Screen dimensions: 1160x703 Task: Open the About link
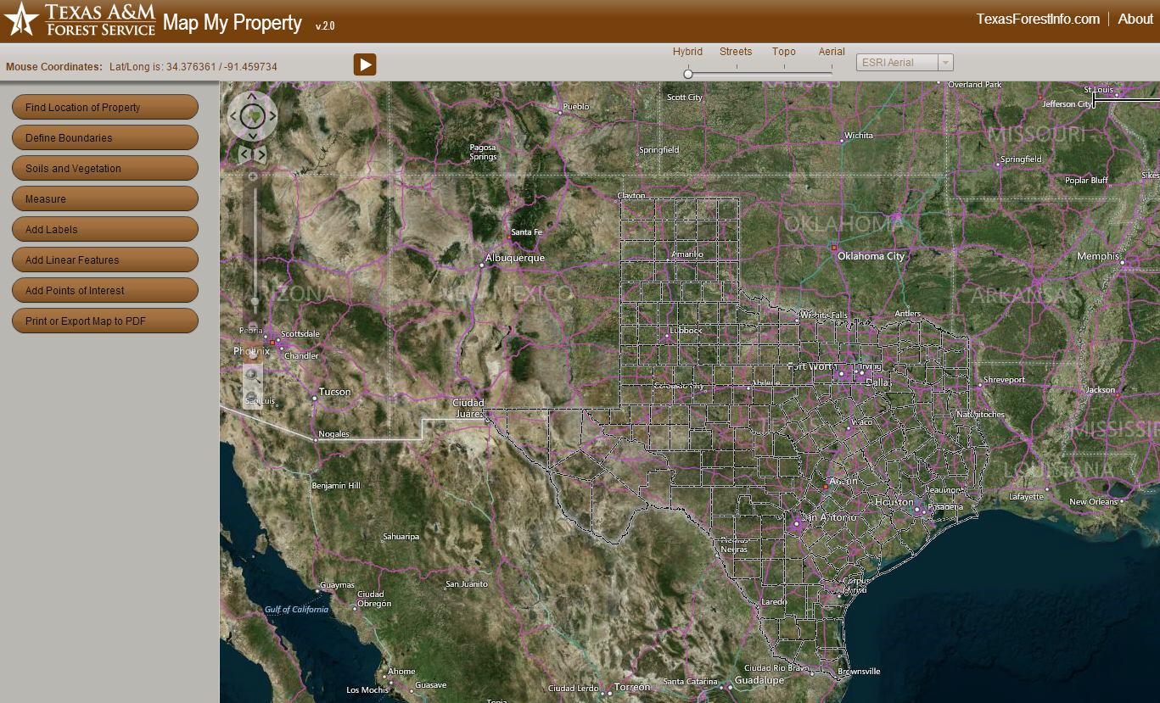[x=1135, y=19]
